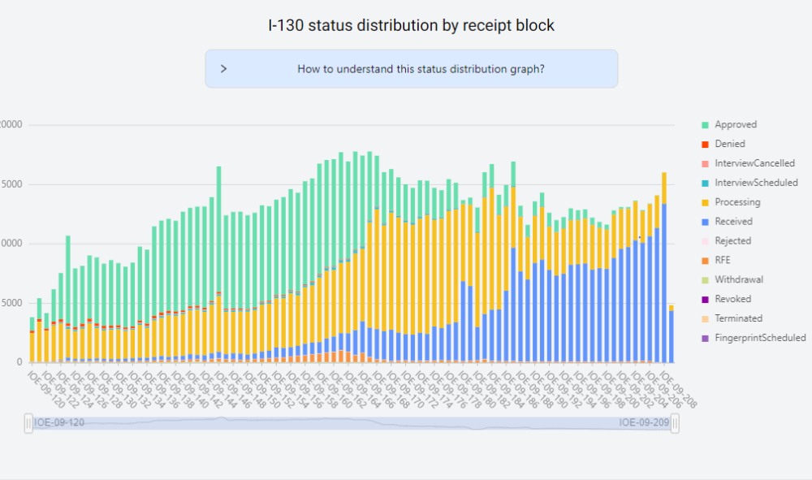The width and height of the screenshot is (812, 480).
Task: Toggle the Terminated series in legend
Action: (738, 319)
